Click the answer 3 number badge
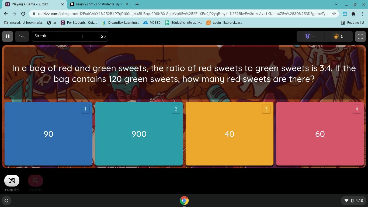 [x=266, y=109]
